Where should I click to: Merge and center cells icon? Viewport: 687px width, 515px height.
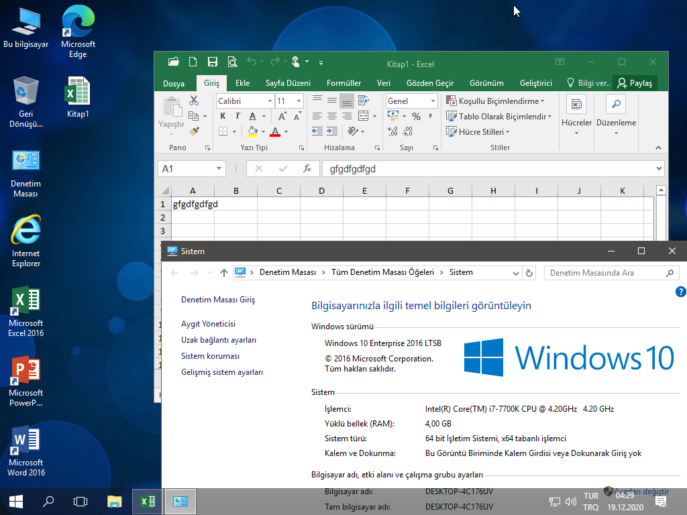pyautogui.click(x=363, y=116)
